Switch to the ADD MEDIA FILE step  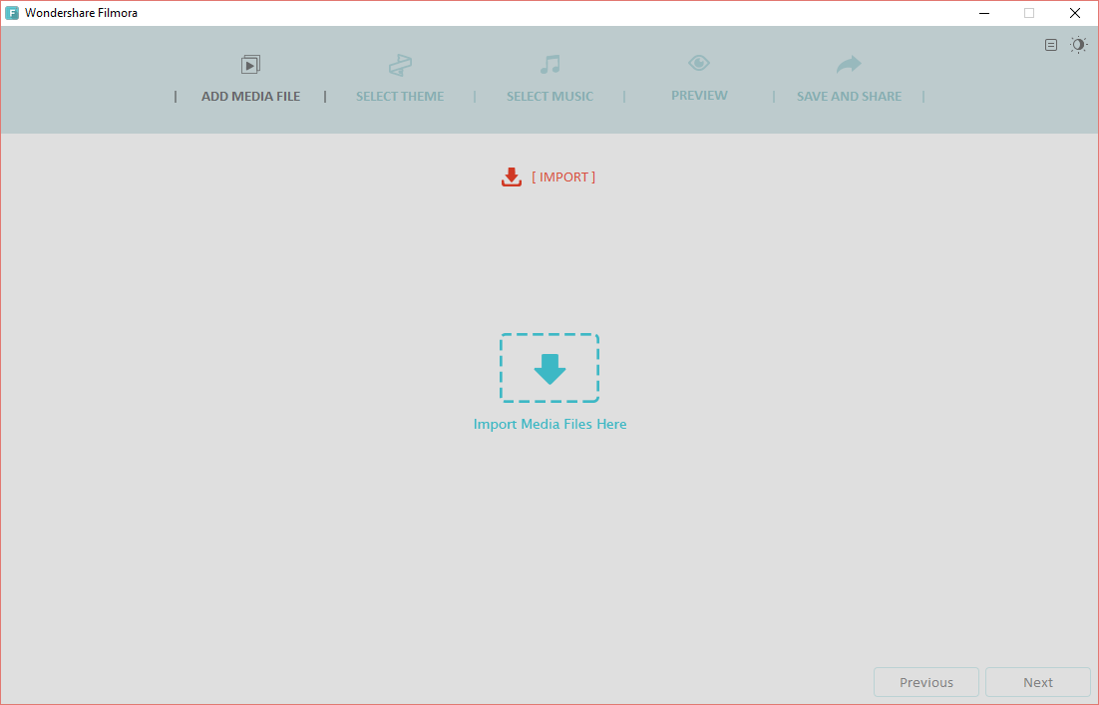tap(250, 97)
